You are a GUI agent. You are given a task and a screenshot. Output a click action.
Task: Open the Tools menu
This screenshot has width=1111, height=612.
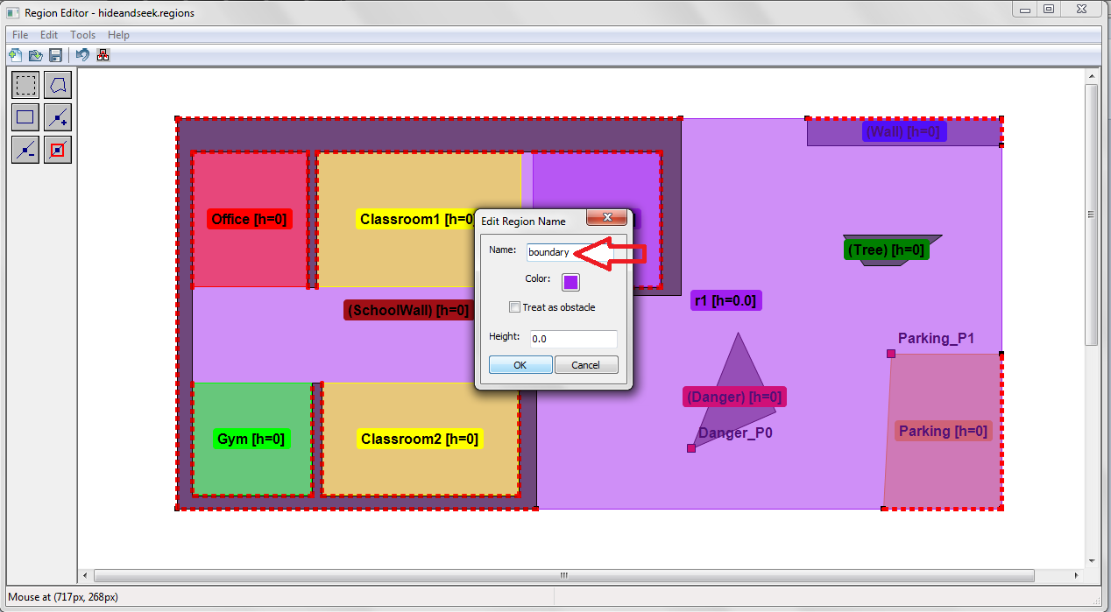point(83,35)
